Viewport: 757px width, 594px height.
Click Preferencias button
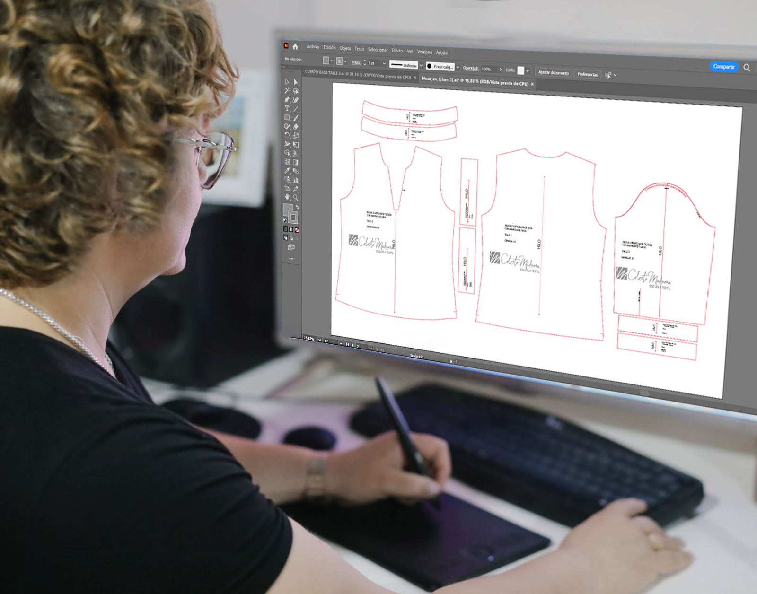click(x=588, y=74)
